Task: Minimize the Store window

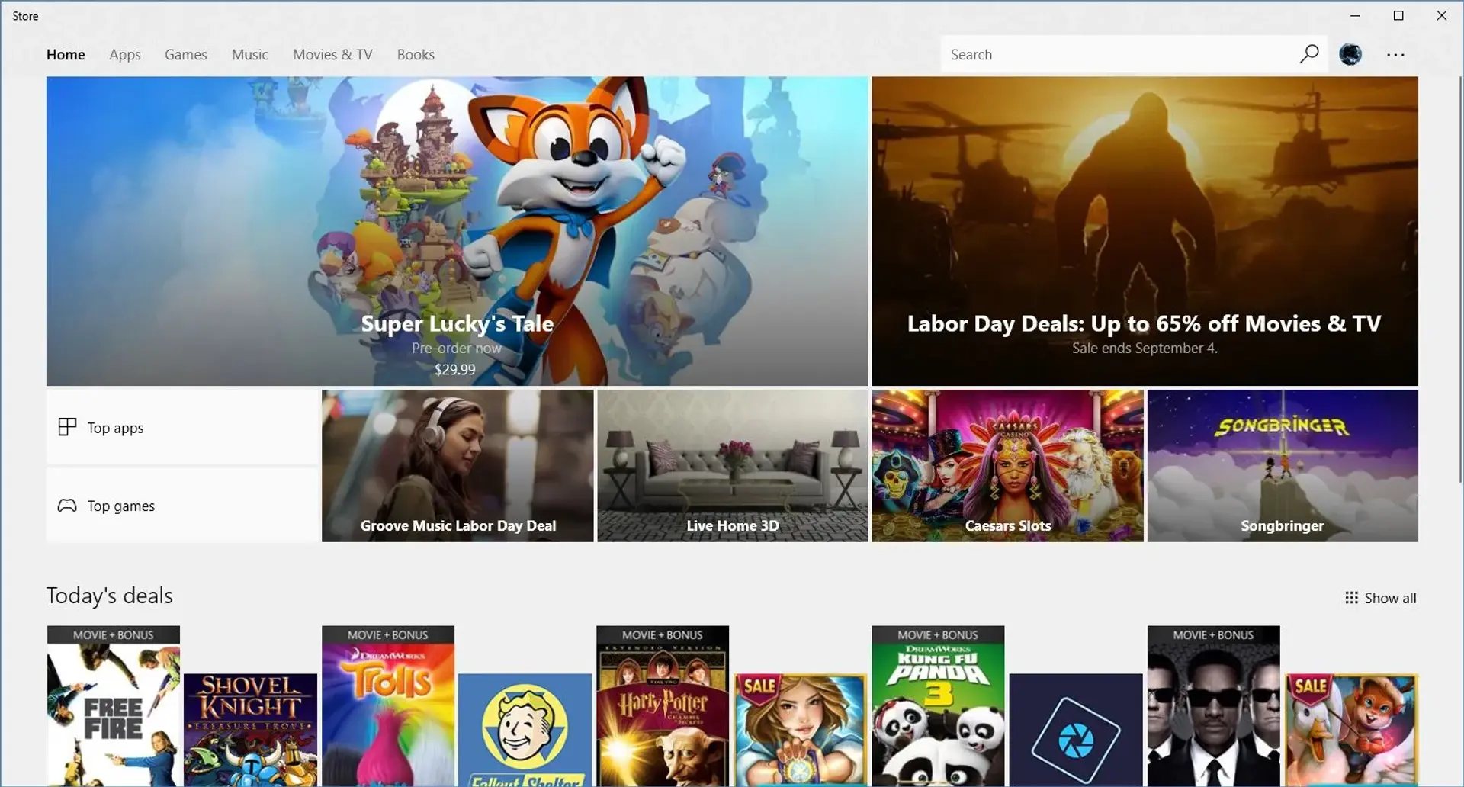Action: point(1355,15)
